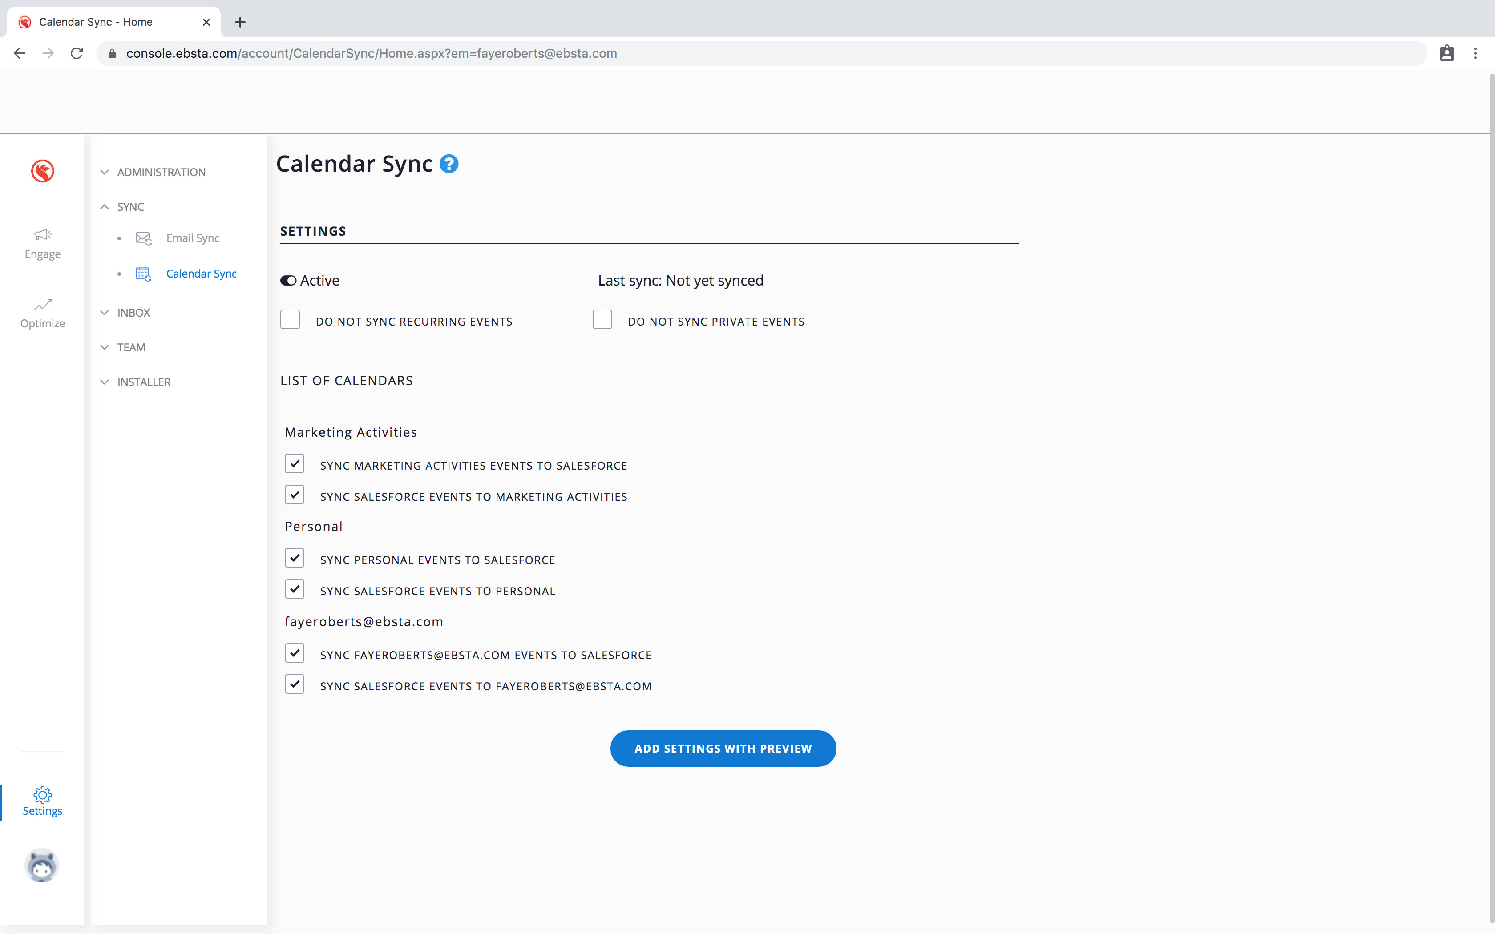The height and width of the screenshot is (934, 1495).
Task: Open Email Sync in the sidebar
Action: (192, 238)
